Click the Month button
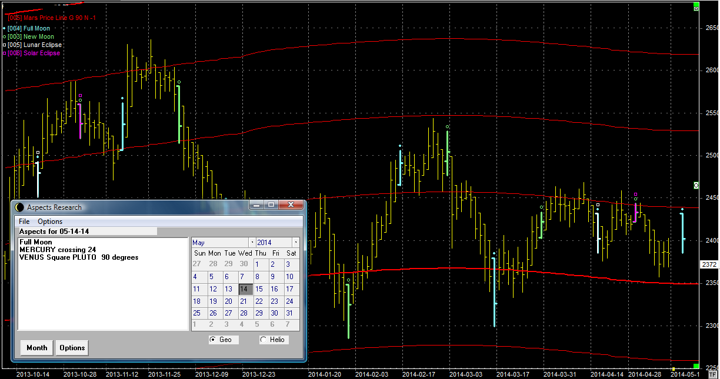The image size is (720, 379). tap(37, 348)
